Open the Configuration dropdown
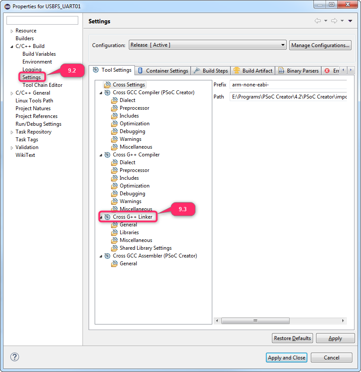This screenshot has height=372, width=361. [x=208, y=45]
